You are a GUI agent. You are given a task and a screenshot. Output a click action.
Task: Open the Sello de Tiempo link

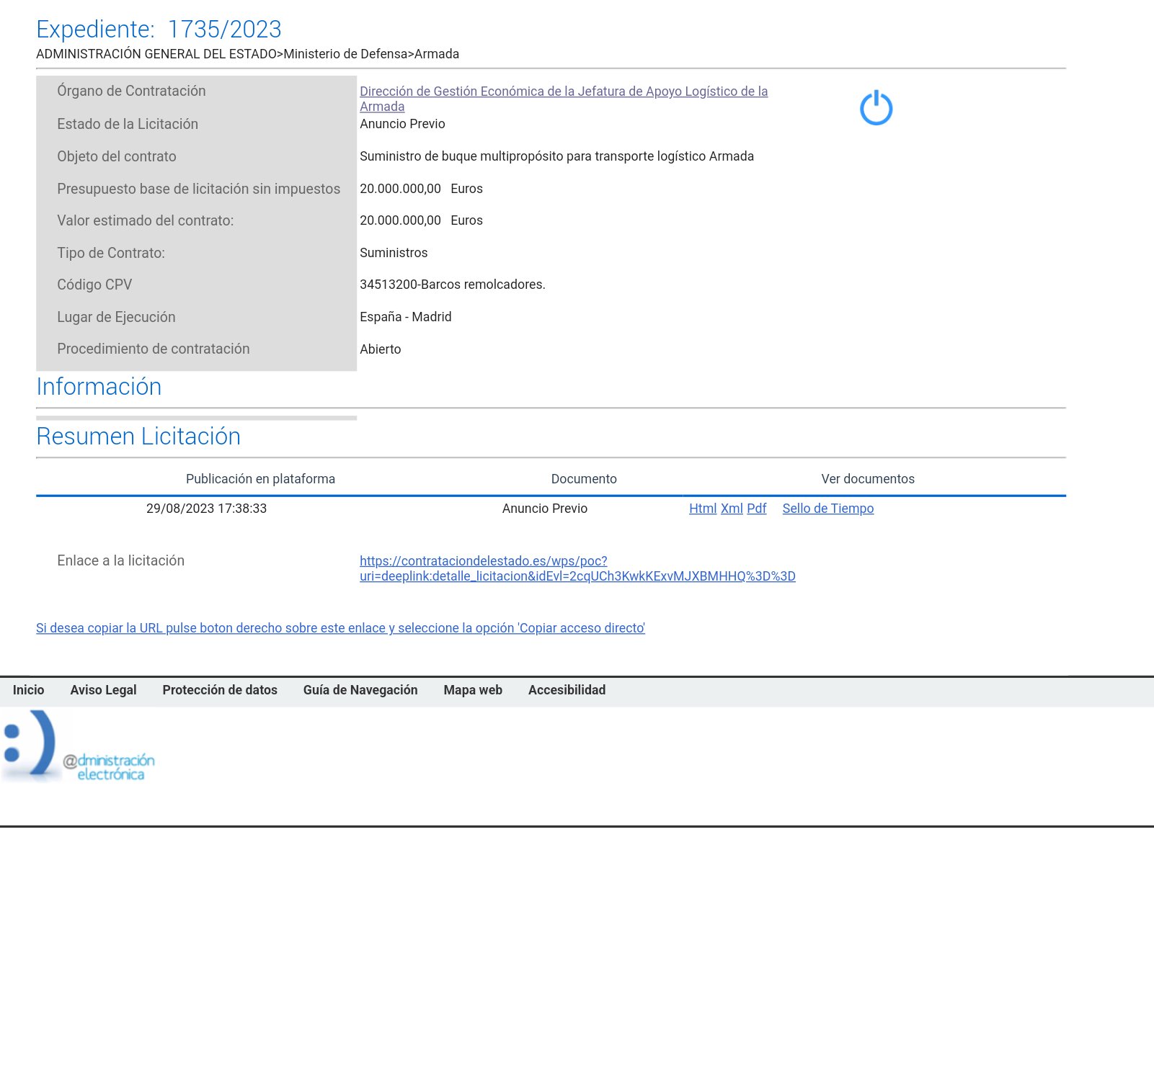click(x=828, y=509)
